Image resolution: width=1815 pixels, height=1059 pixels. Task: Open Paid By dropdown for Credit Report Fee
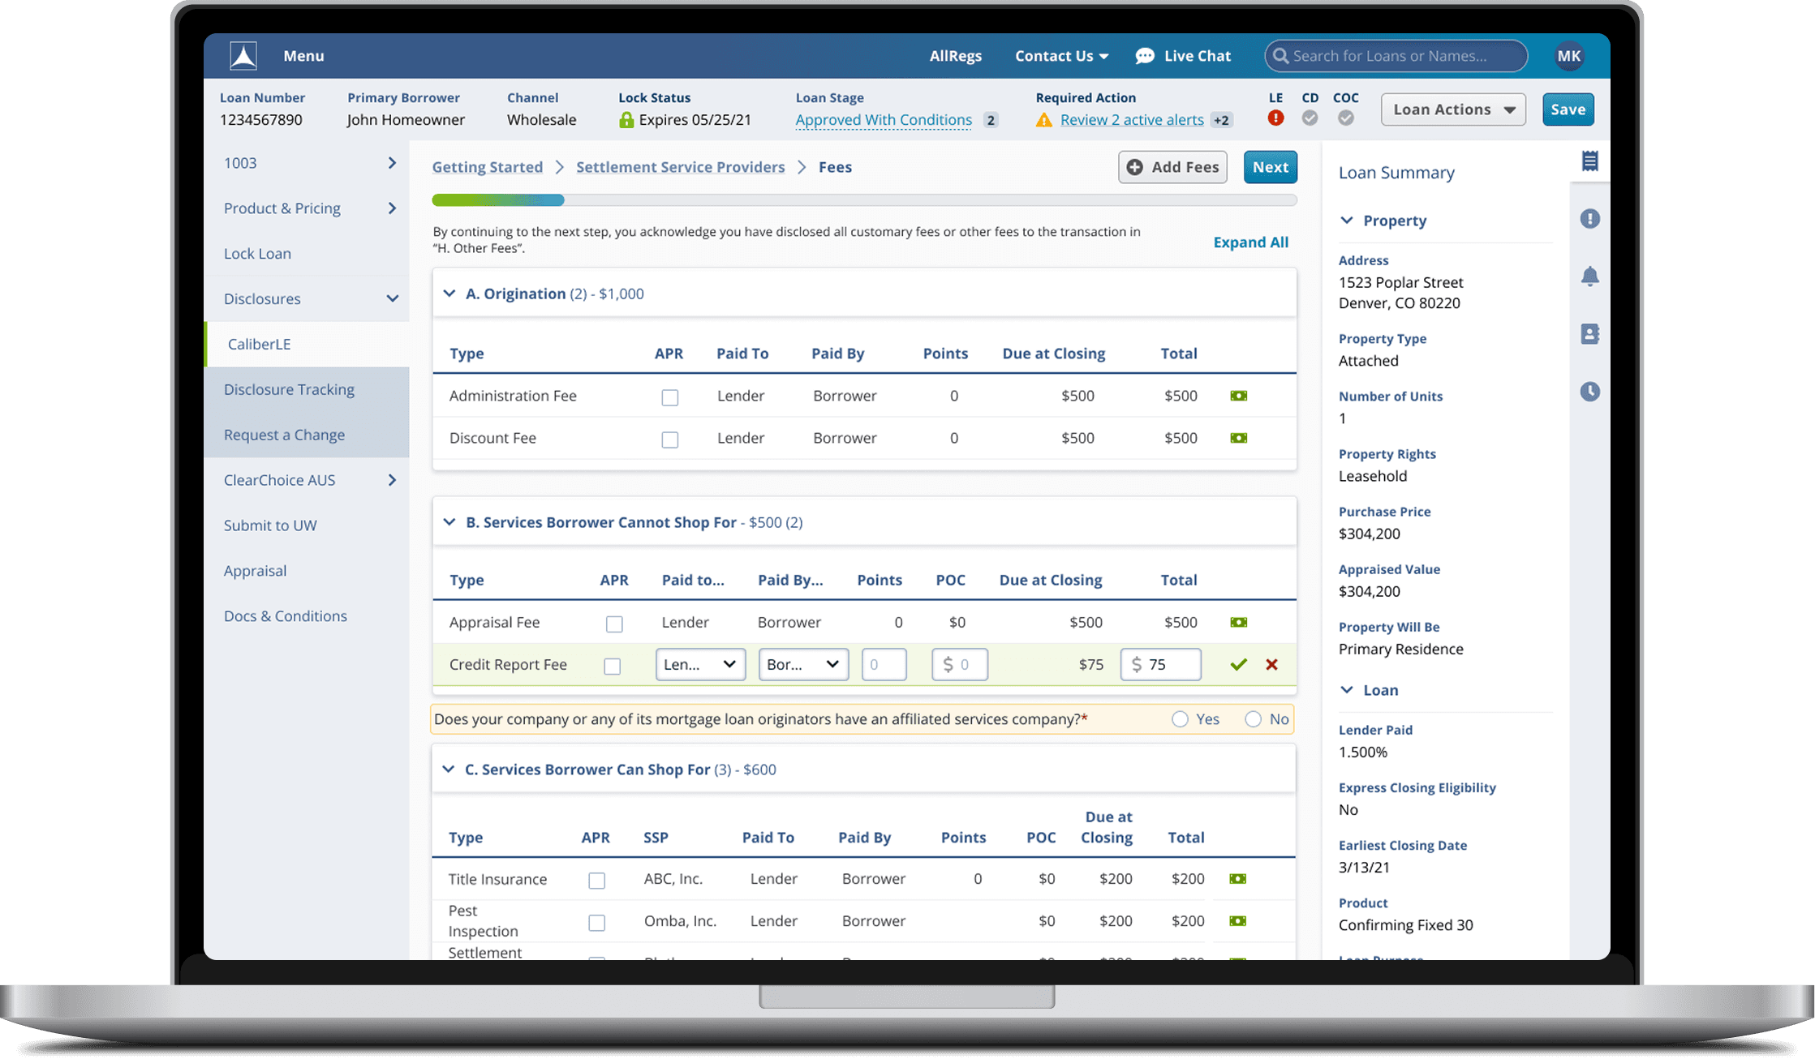click(802, 665)
